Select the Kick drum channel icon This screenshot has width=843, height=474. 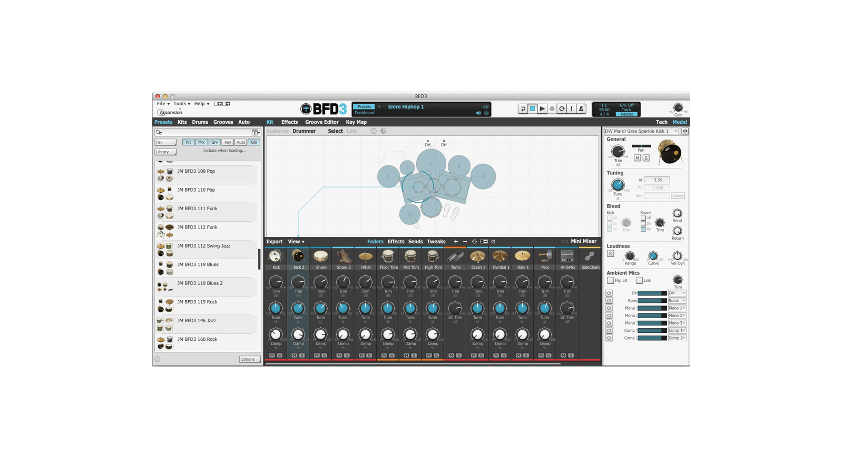[x=276, y=256]
